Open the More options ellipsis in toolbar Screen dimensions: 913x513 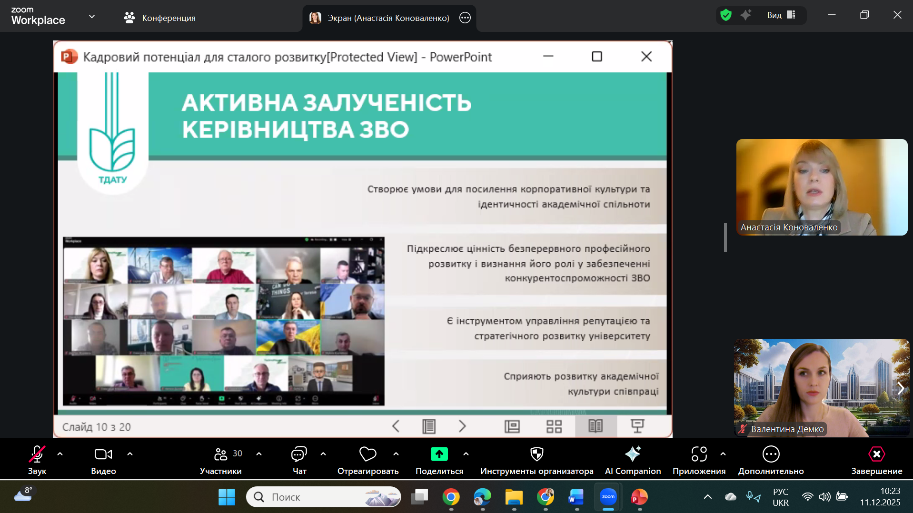click(771, 454)
